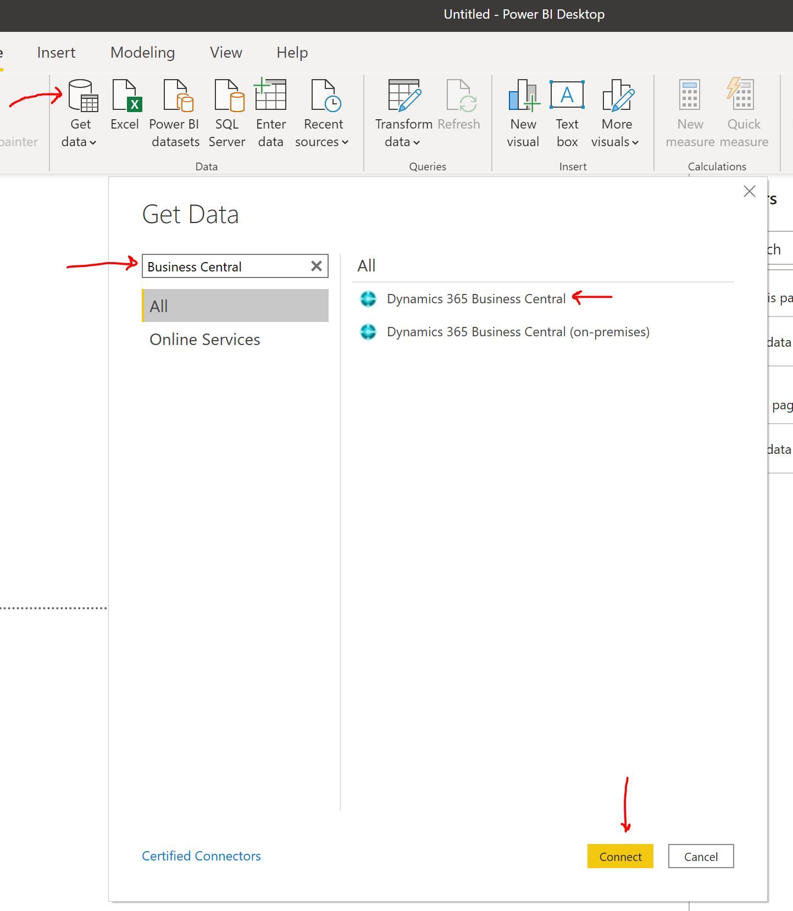Open Power BI datasets

click(175, 113)
